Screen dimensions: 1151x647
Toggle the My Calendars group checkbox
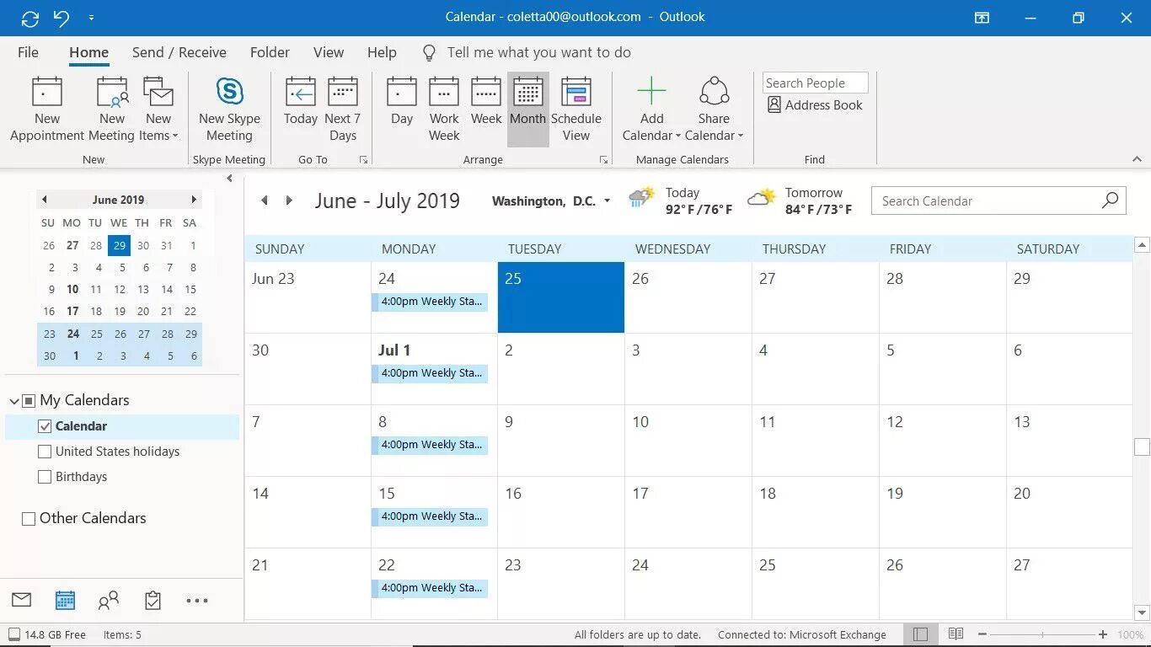coord(29,401)
